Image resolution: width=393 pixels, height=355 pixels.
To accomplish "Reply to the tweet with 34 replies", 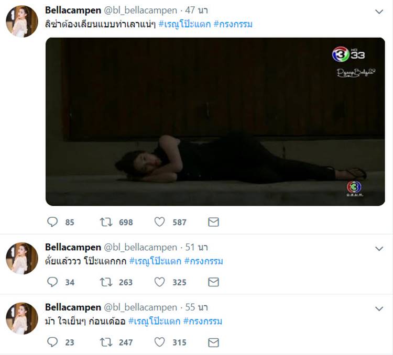I will pos(52,282).
